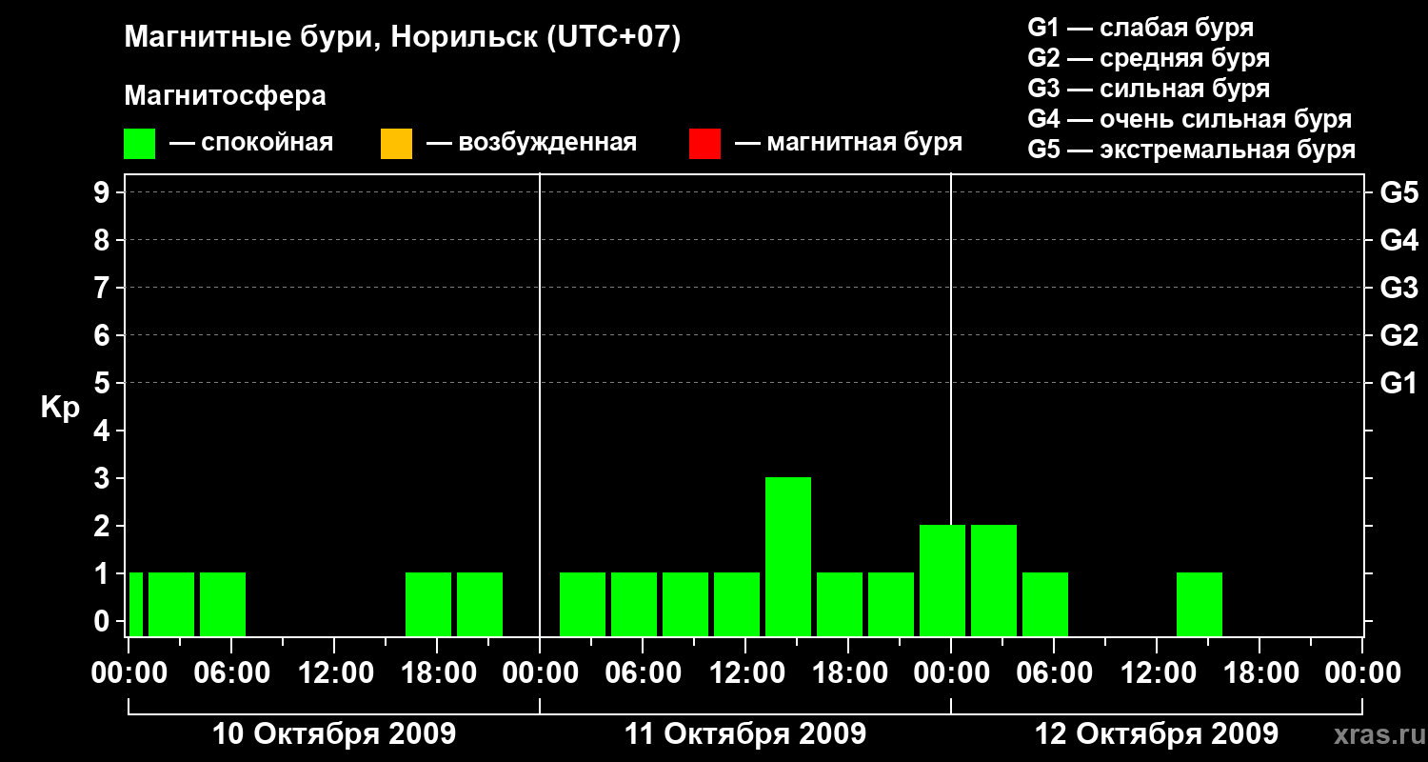Click the lone afternoon bar on 12 October
Screen dimensions: 1428x762
pos(1200,604)
